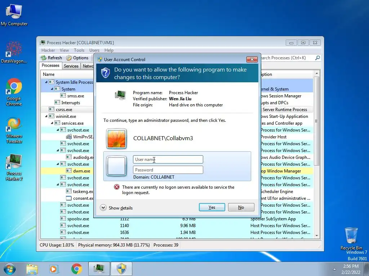The width and height of the screenshot is (369, 276).
Task: Select svchost.exe with PID 1636
Action: (177, 233)
